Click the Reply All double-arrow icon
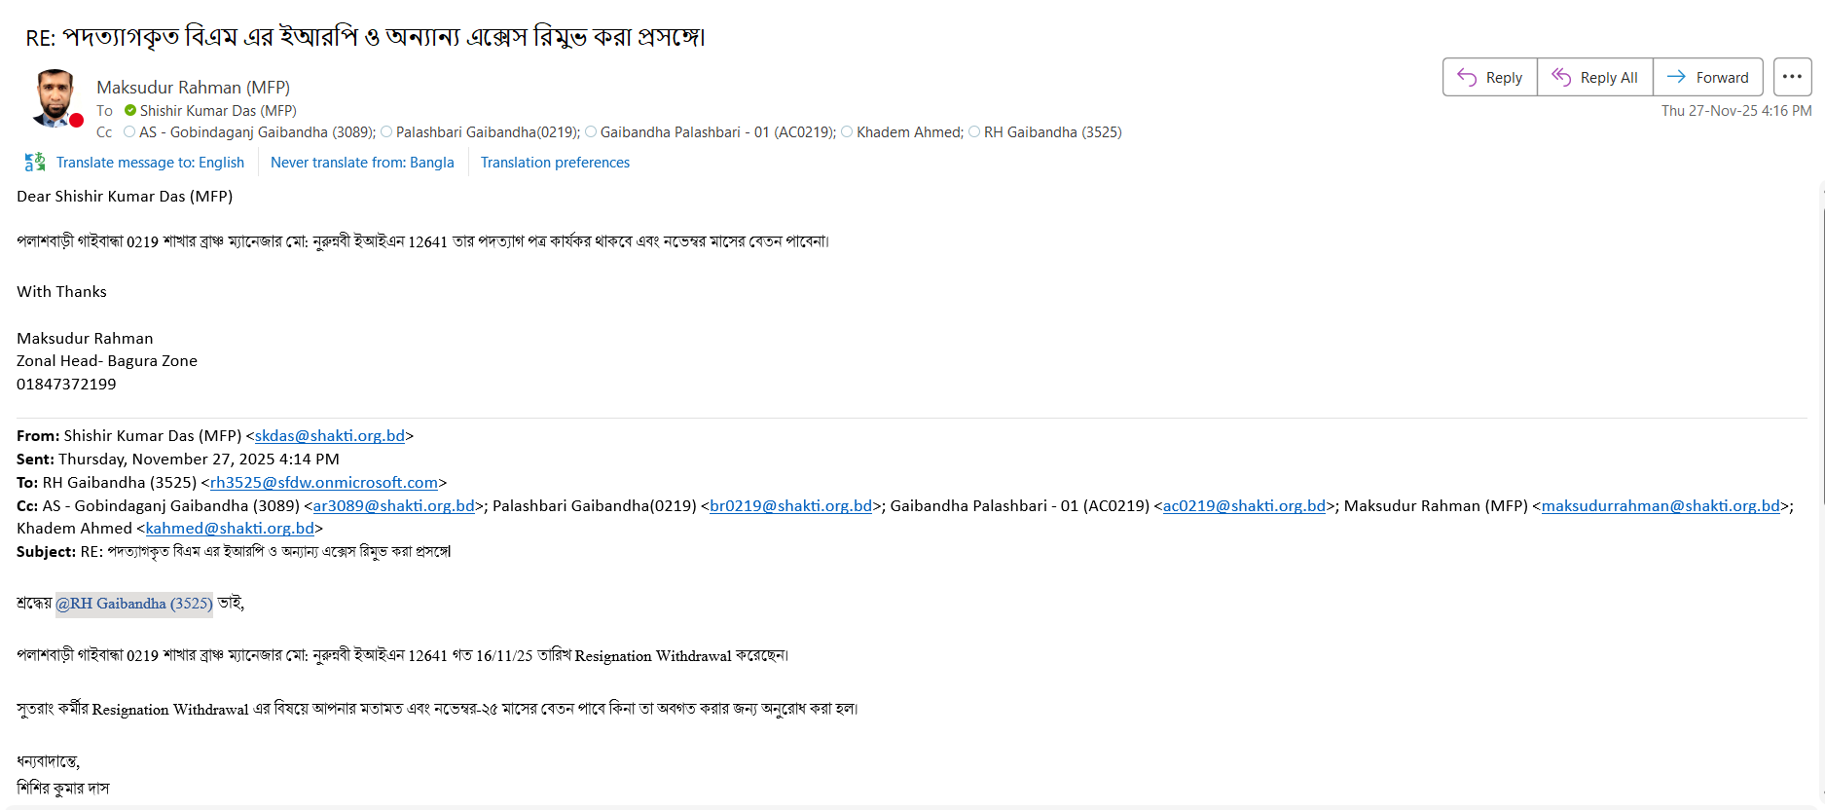 1561,77
